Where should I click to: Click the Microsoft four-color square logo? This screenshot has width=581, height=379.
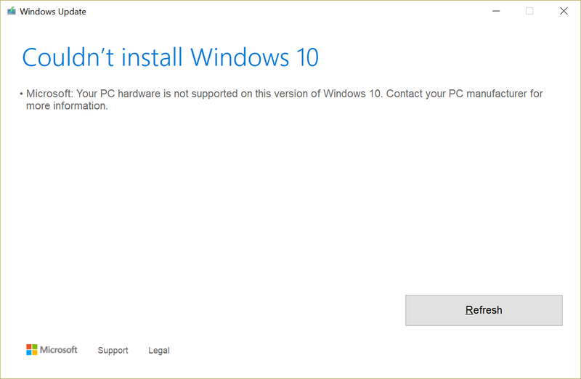32,350
